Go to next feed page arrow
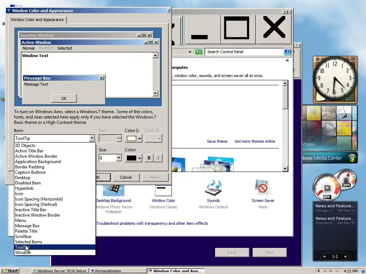366x274 pixels. (x=345, y=257)
